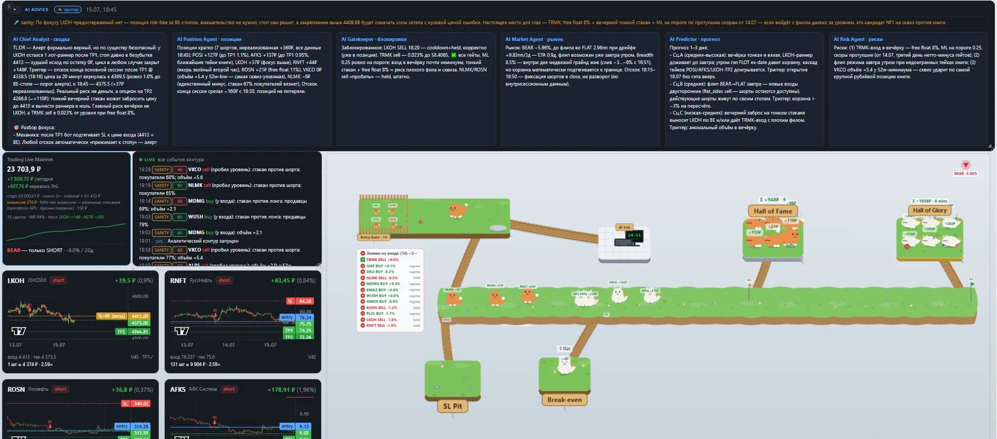Open the dropdown arrow beside AI ADVICE
The width and height of the screenshot is (997, 439).
click(x=15, y=9)
